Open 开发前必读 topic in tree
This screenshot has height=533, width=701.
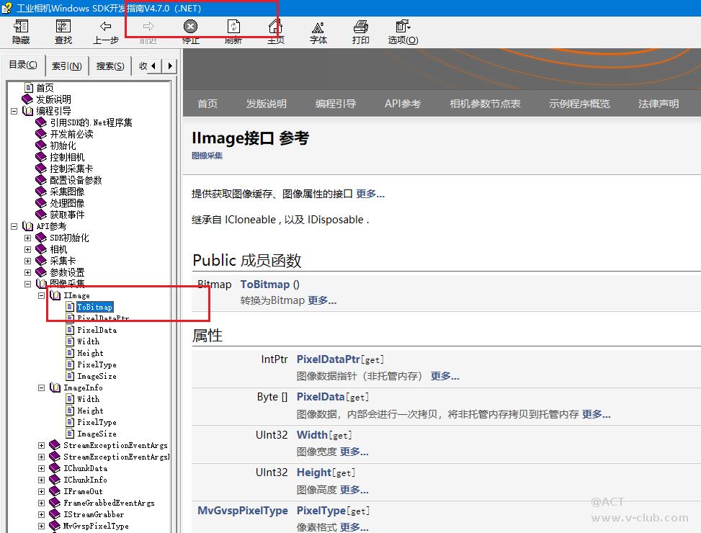71,134
